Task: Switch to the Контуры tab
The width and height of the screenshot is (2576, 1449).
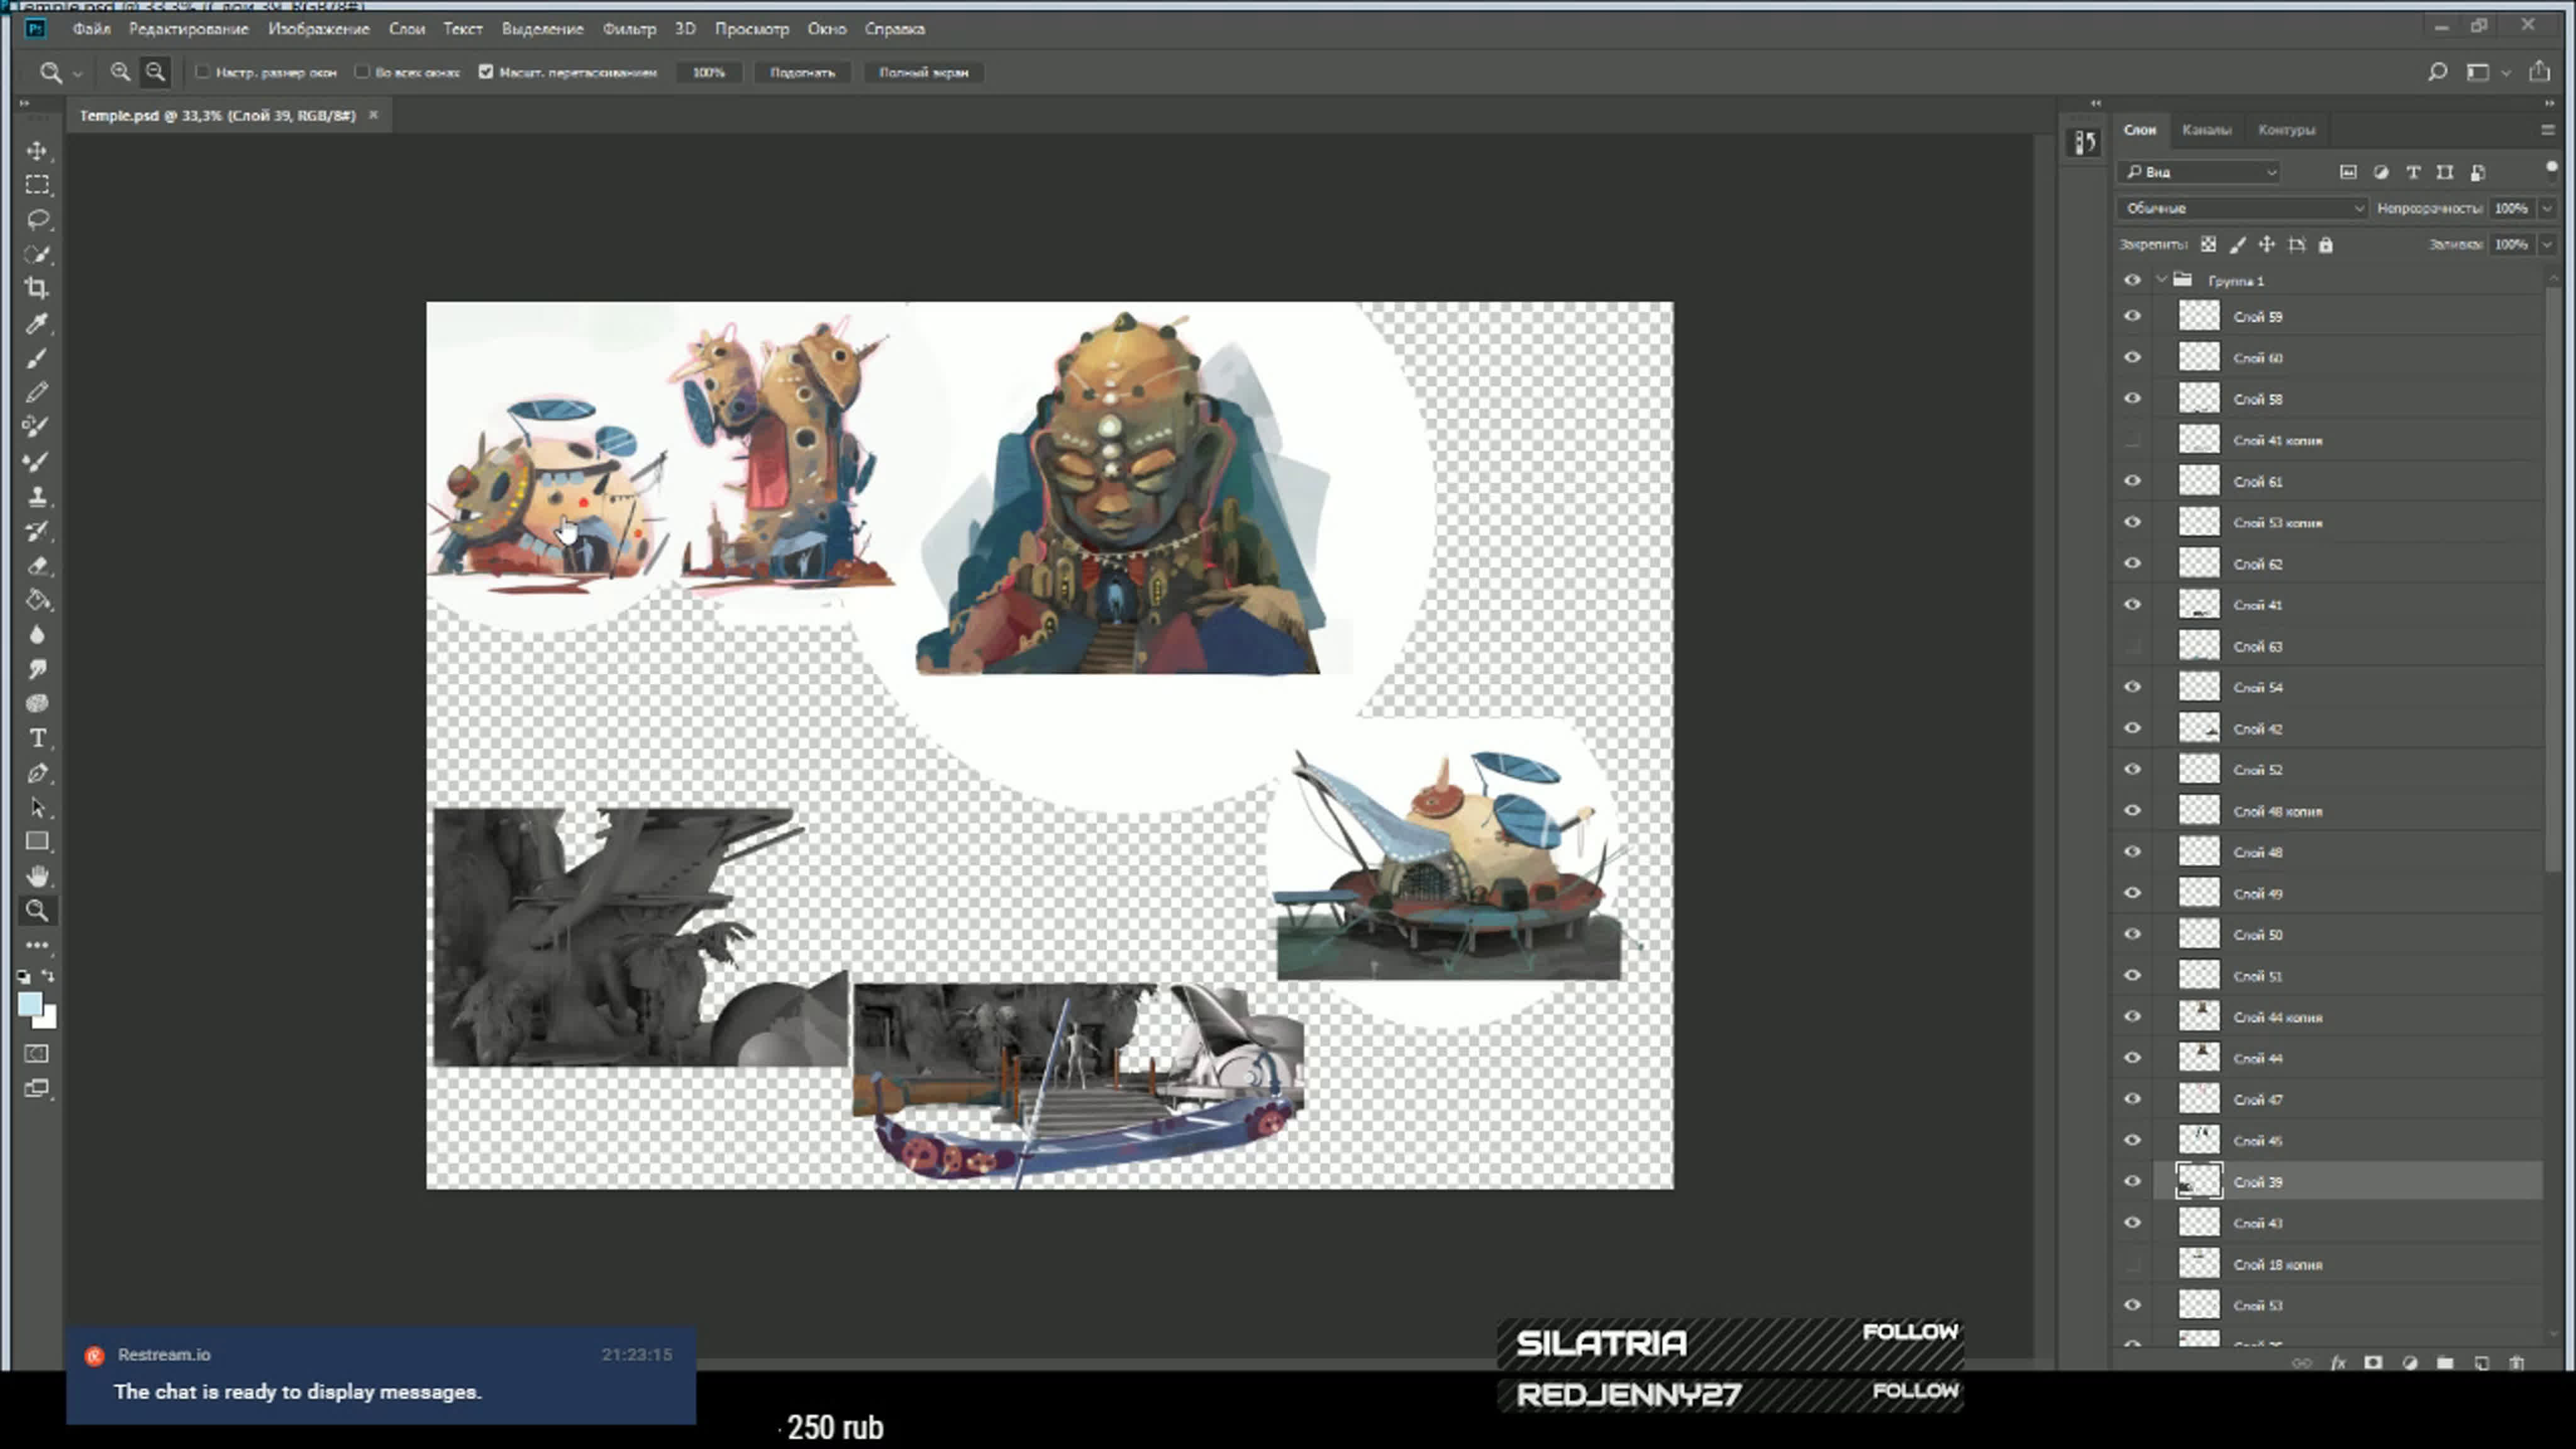Action: tap(2286, 130)
